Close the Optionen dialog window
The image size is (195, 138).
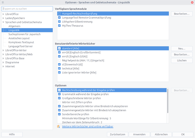tap(192, 3)
